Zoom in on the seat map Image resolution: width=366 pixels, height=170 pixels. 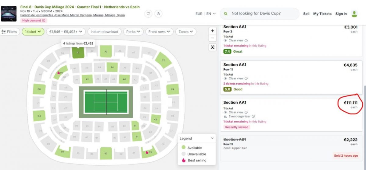pyautogui.click(x=213, y=31)
